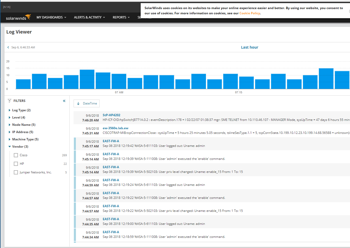Open the My Dashboards menu
350x248 pixels.
(x=51, y=17)
